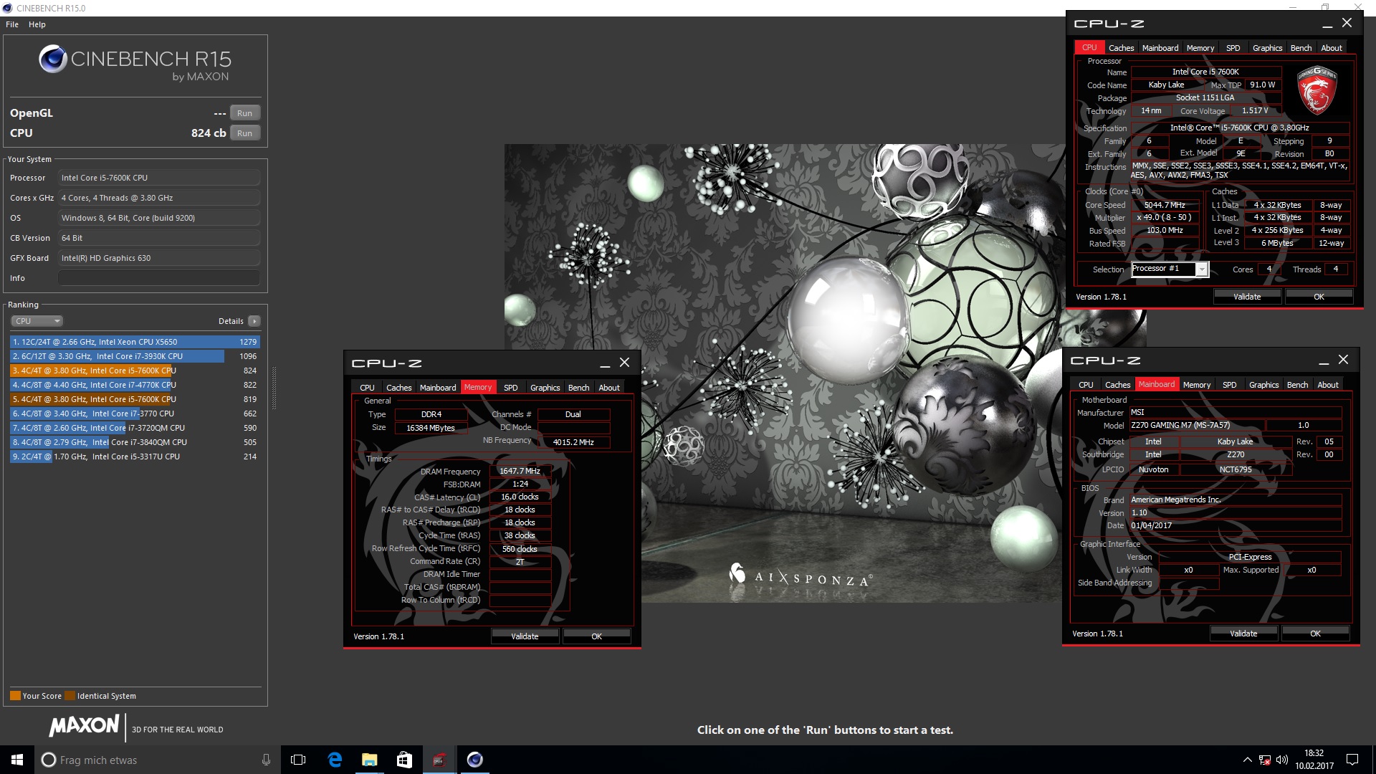Select the i5-3317U ranking row
The height and width of the screenshot is (774, 1376).
pyautogui.click(x=135, y=457)
